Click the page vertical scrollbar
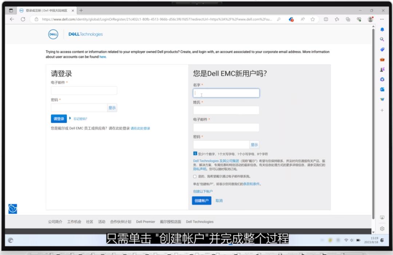 pos(373,124)
